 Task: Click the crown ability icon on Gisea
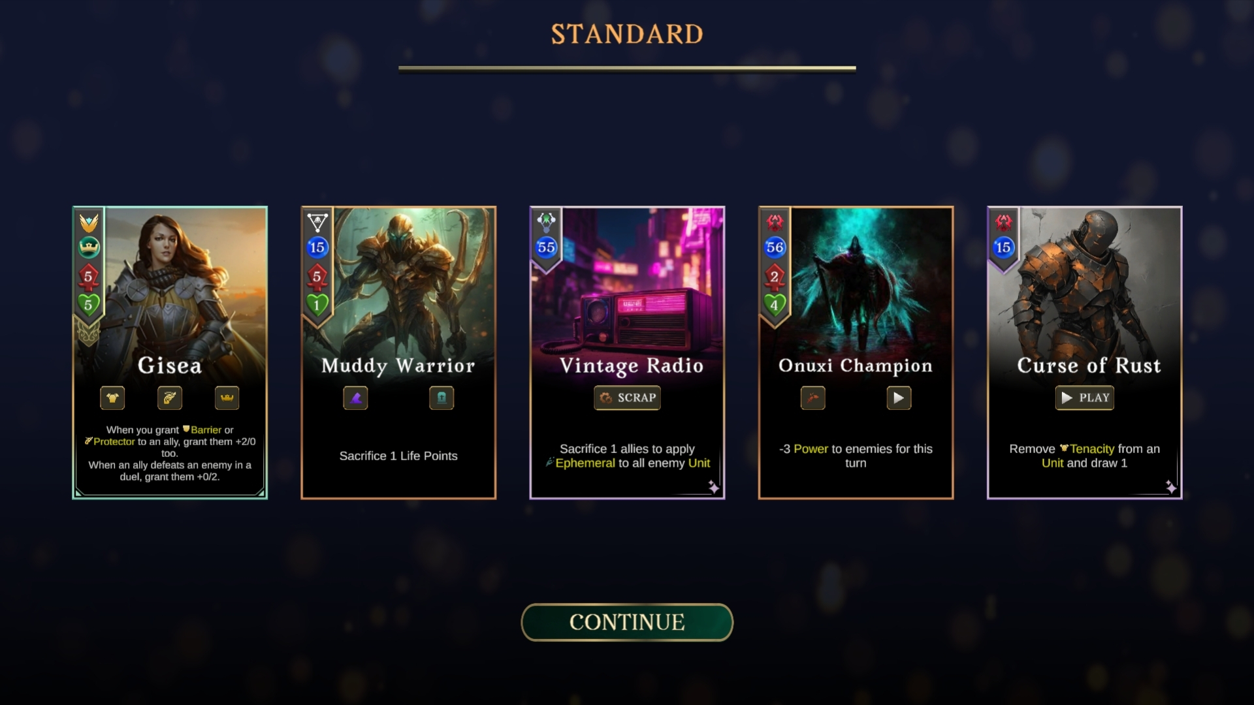click(x=227, y=398)
